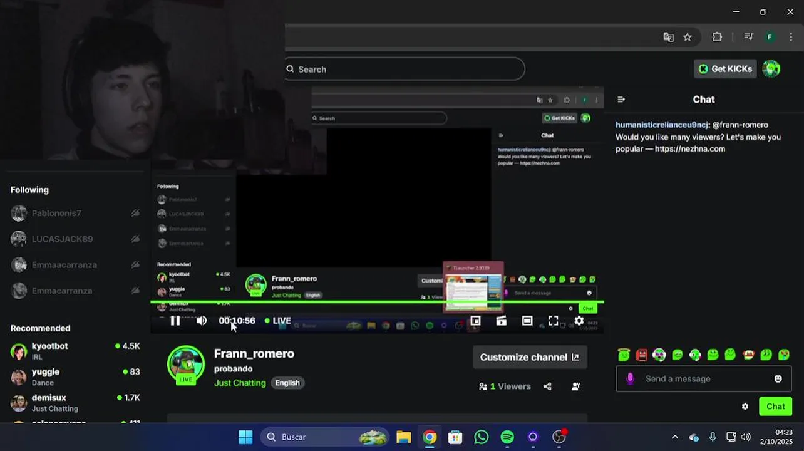Insert angry red face emote
The image size is (804, 451).
pos(642,355)
